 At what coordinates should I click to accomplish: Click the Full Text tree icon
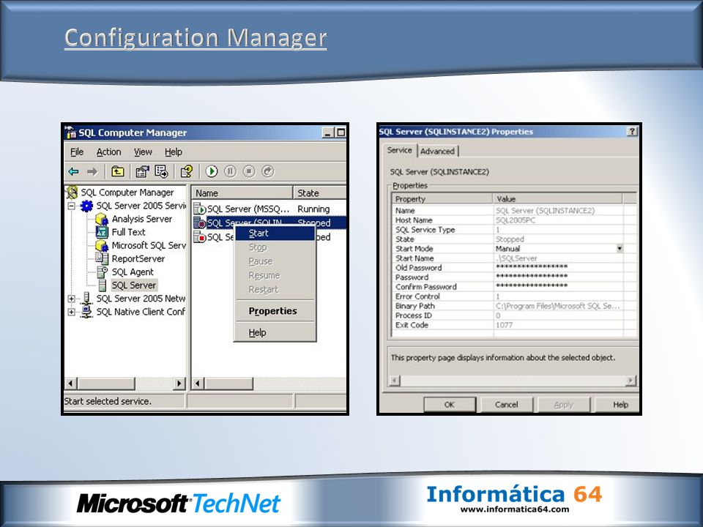click(x=102, y=232)
